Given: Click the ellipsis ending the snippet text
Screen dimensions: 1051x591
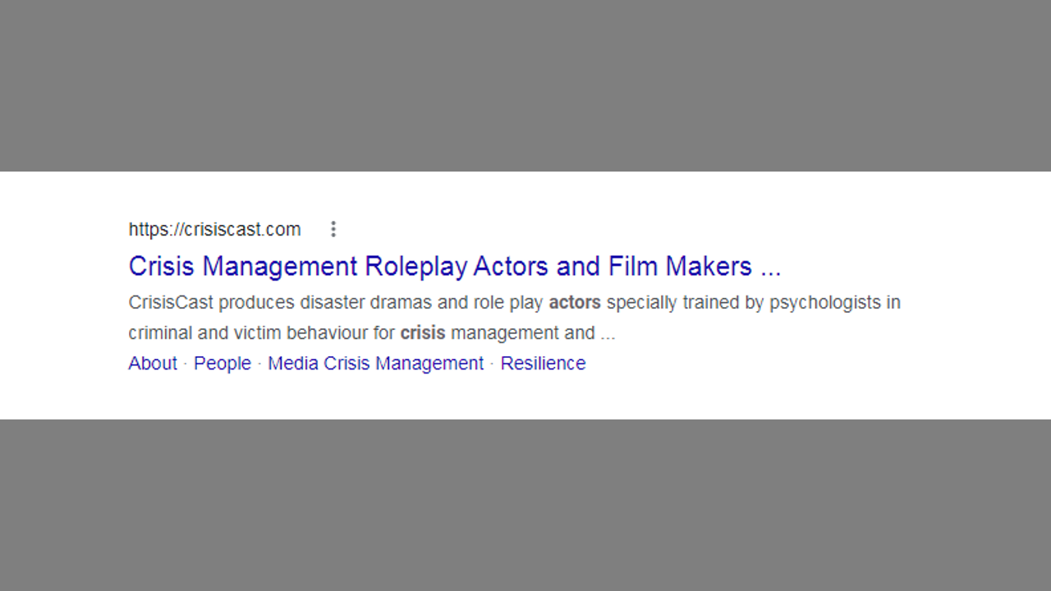Looking at the screenshot, I should coord(608,335).
